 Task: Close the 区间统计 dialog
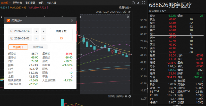click(x=72, y=21)
